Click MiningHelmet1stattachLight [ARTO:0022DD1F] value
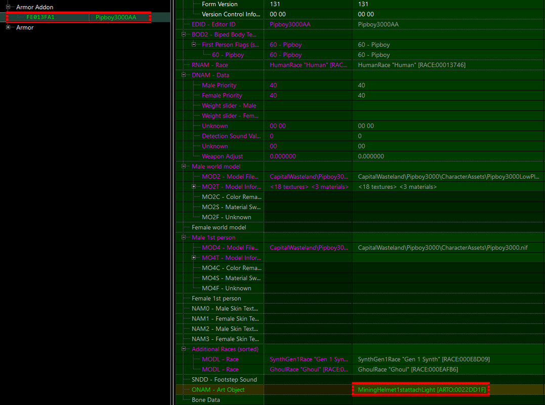Image resolution: width=545 pixels, height=405 pixels. click(x=422, y=390)
